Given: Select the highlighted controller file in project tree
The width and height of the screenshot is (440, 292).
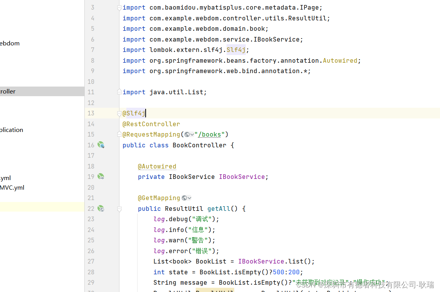Looking at the screenshot, I should point(8,92).
